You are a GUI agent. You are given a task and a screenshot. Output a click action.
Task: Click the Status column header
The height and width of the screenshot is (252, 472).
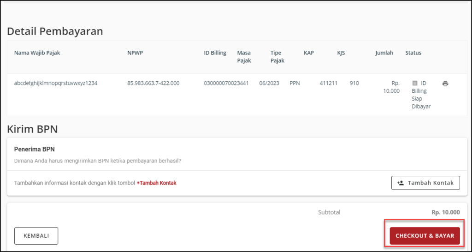413,53
